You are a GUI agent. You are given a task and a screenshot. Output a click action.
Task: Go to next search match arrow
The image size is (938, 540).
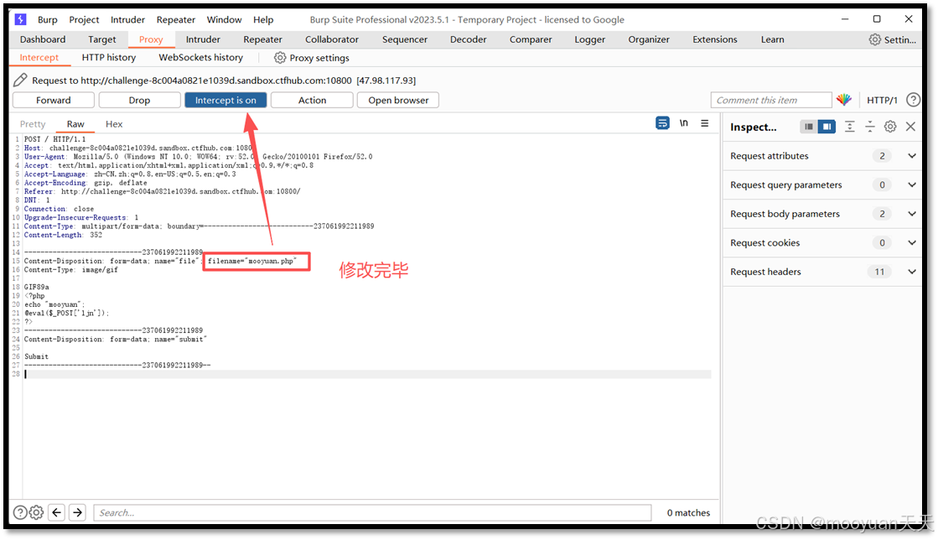click(78, 512)
